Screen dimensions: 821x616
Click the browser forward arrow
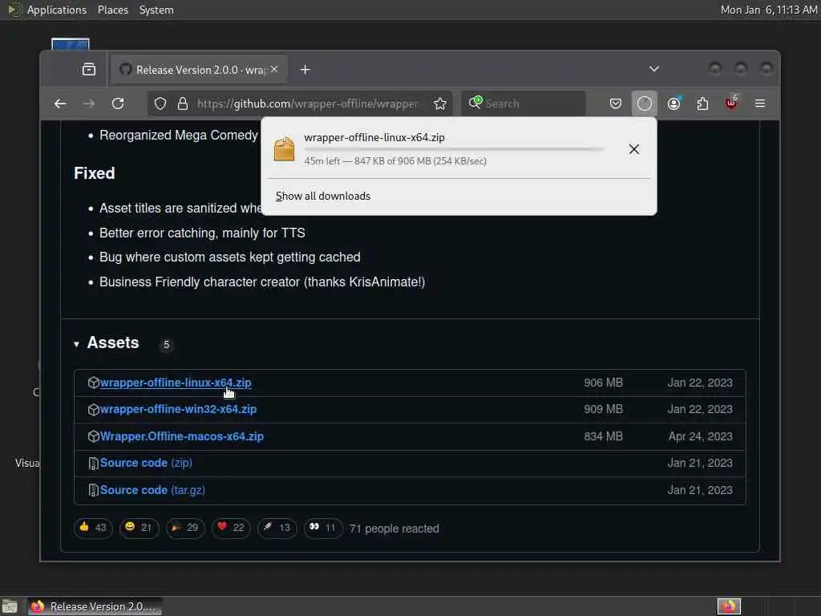coord(89,103)
